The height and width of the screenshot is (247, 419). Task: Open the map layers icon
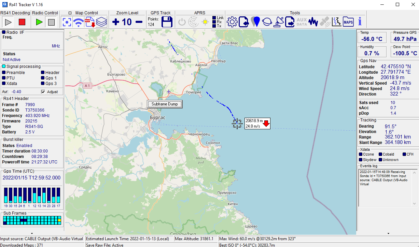101,22
